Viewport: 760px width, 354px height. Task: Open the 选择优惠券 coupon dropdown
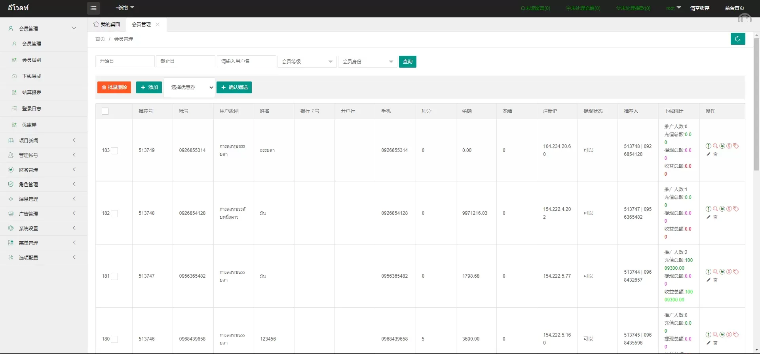(x=189, y=87)
